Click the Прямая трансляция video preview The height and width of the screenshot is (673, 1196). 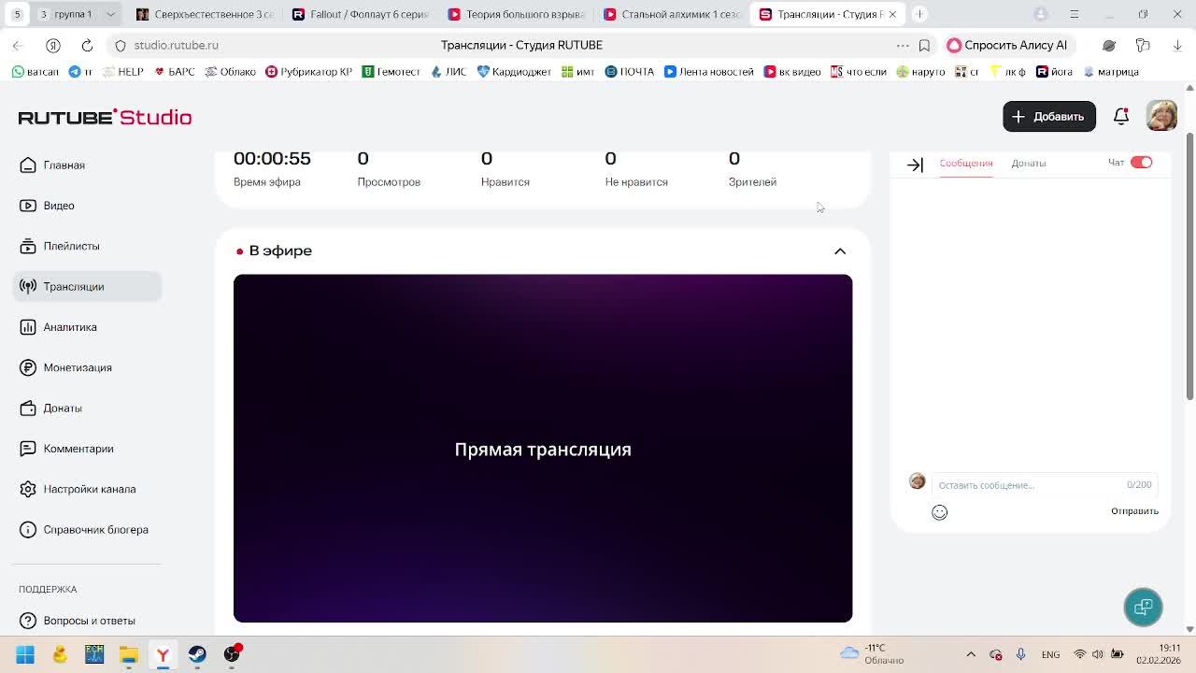click(x=543, y=449)
